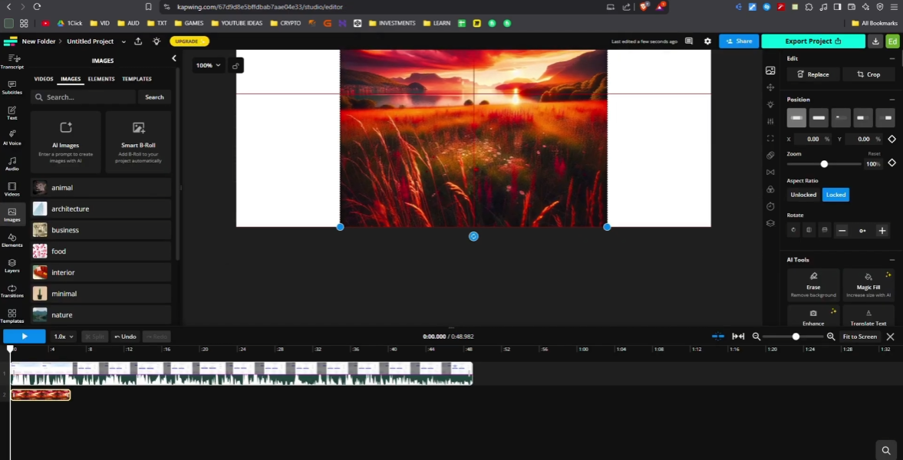Open the 1.0x playback speed dropdown
The image size is (903, 460).
(x=64, y=337)
